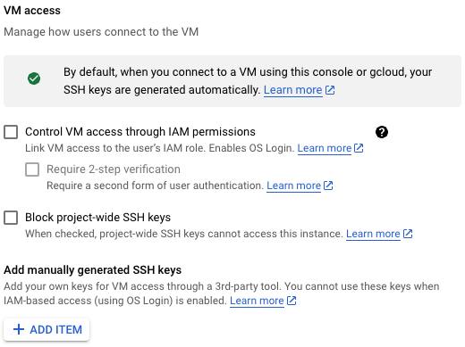Image resolution: width=465 pixels, height=347 pixels.
Task: Click the Block project-wide SSH keys label text
Action: [97, 218]
